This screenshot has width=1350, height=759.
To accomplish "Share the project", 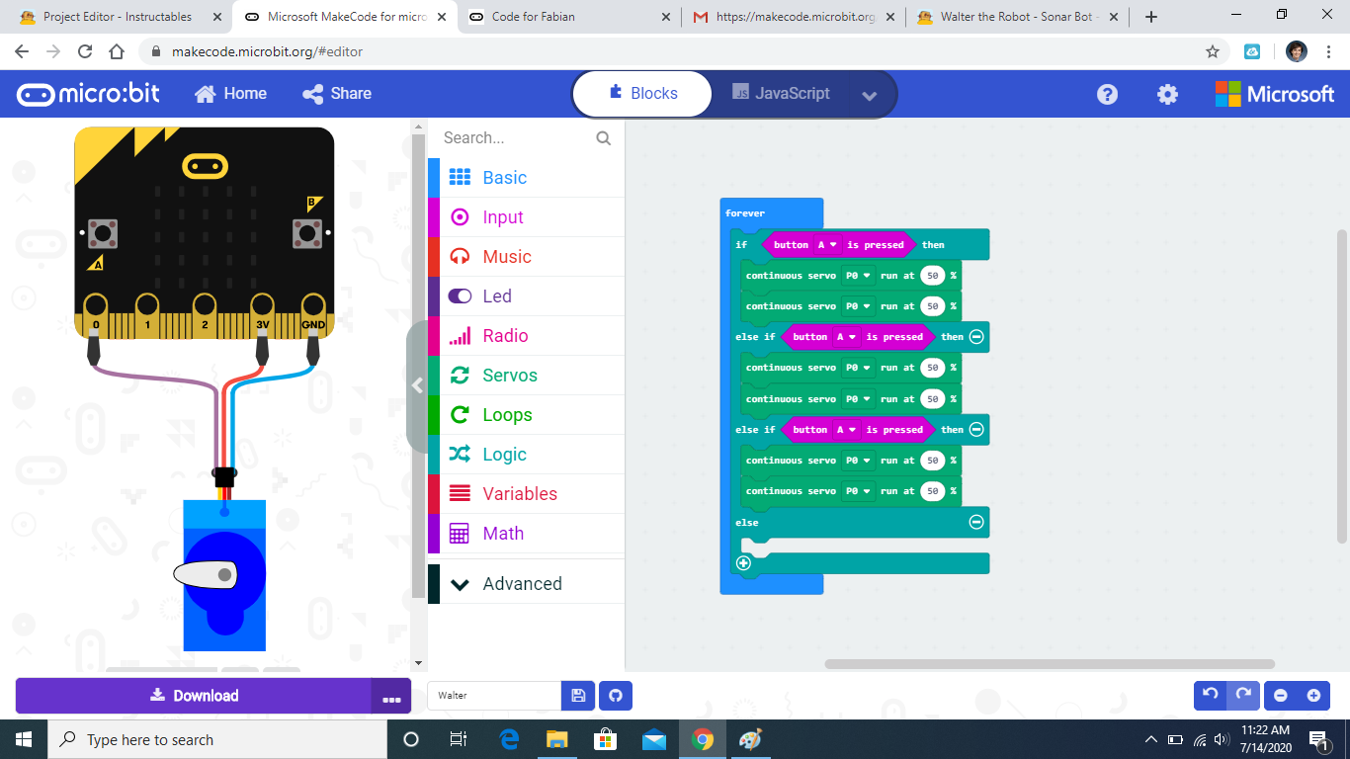I will [337, 94].
